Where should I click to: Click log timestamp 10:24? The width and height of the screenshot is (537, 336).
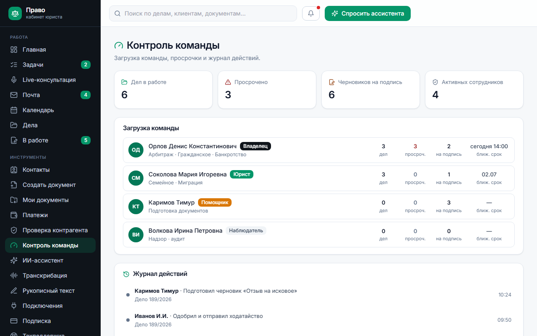(x=505, y=295)
